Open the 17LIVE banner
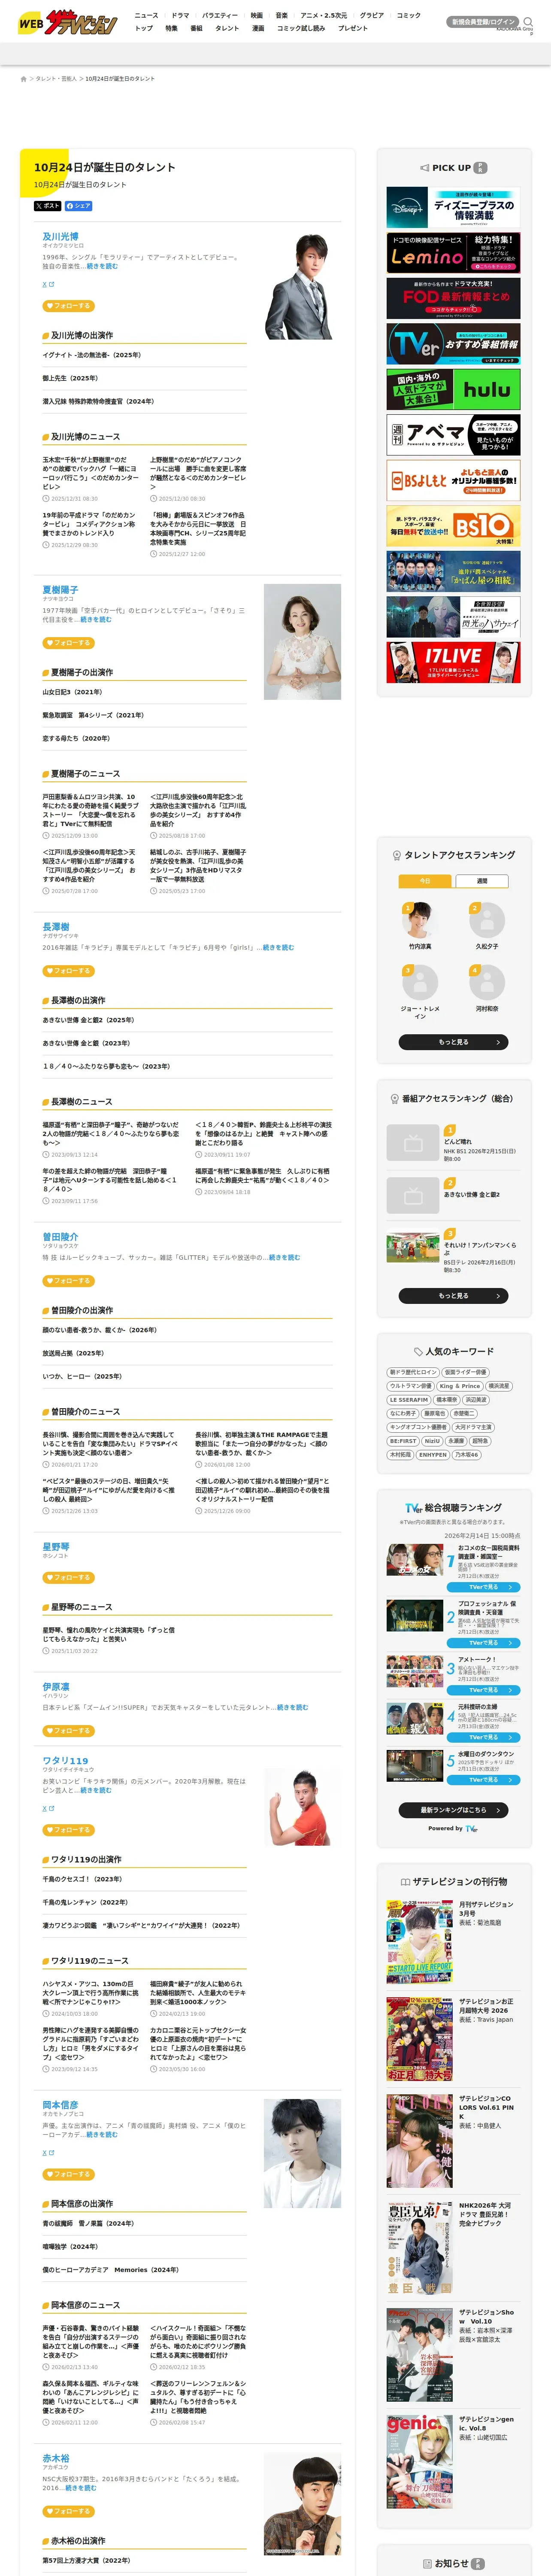Viewport: 551px width, 2576px height. pyautogui.click(x=453, y=662)
